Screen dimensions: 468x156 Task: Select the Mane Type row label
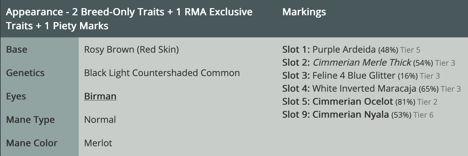point(30,120)
